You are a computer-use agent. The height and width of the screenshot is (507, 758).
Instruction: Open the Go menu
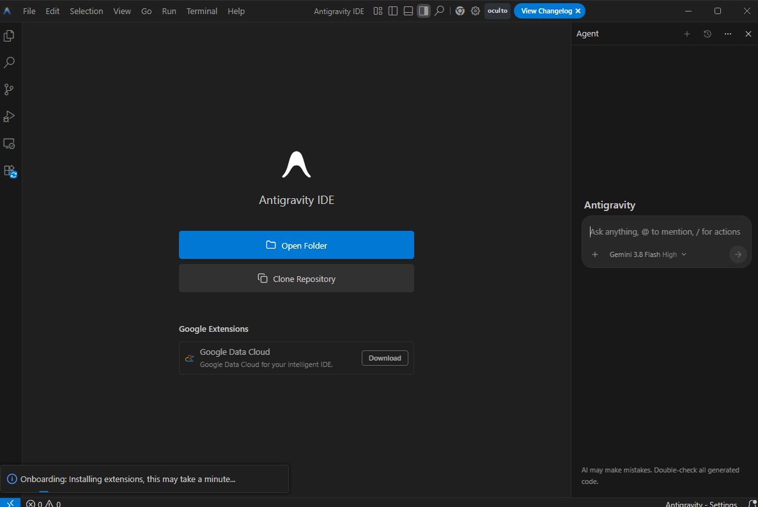tap(146, 11)
